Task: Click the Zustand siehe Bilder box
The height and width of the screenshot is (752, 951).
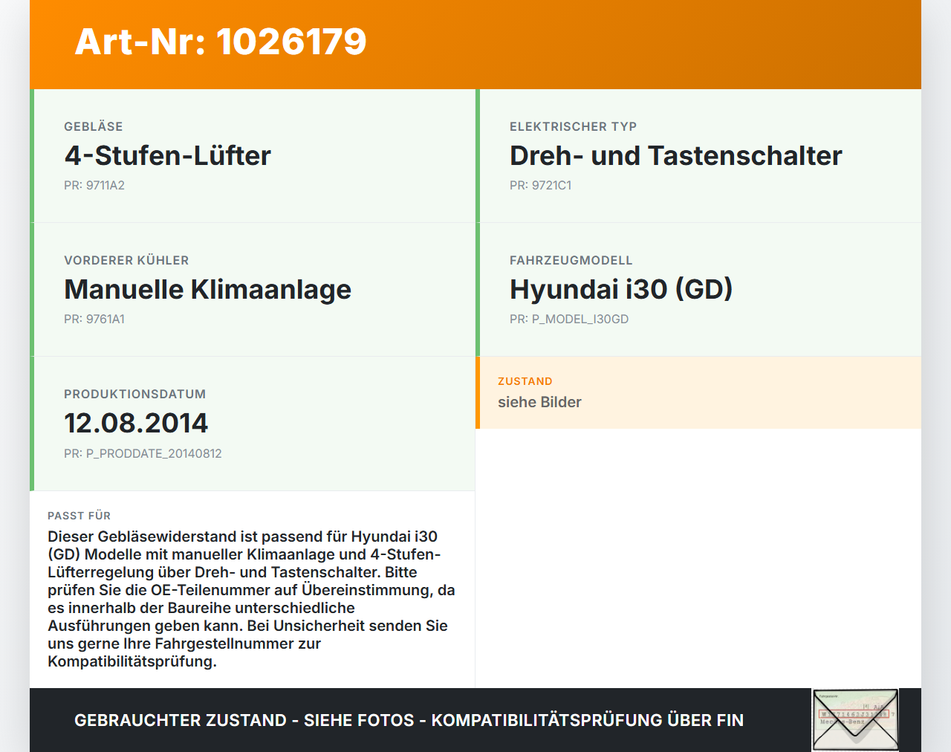Action: 698,392
